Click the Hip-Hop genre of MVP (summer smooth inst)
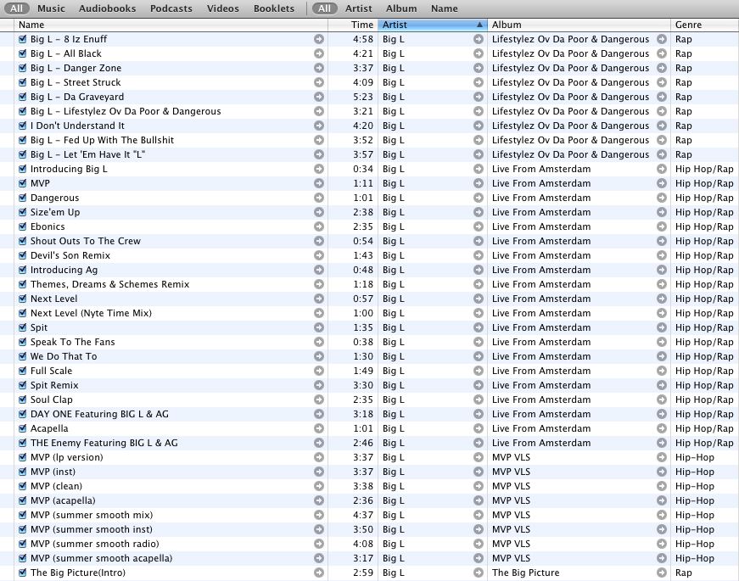Screen dimensions: 739x581 tap(695, 529)
